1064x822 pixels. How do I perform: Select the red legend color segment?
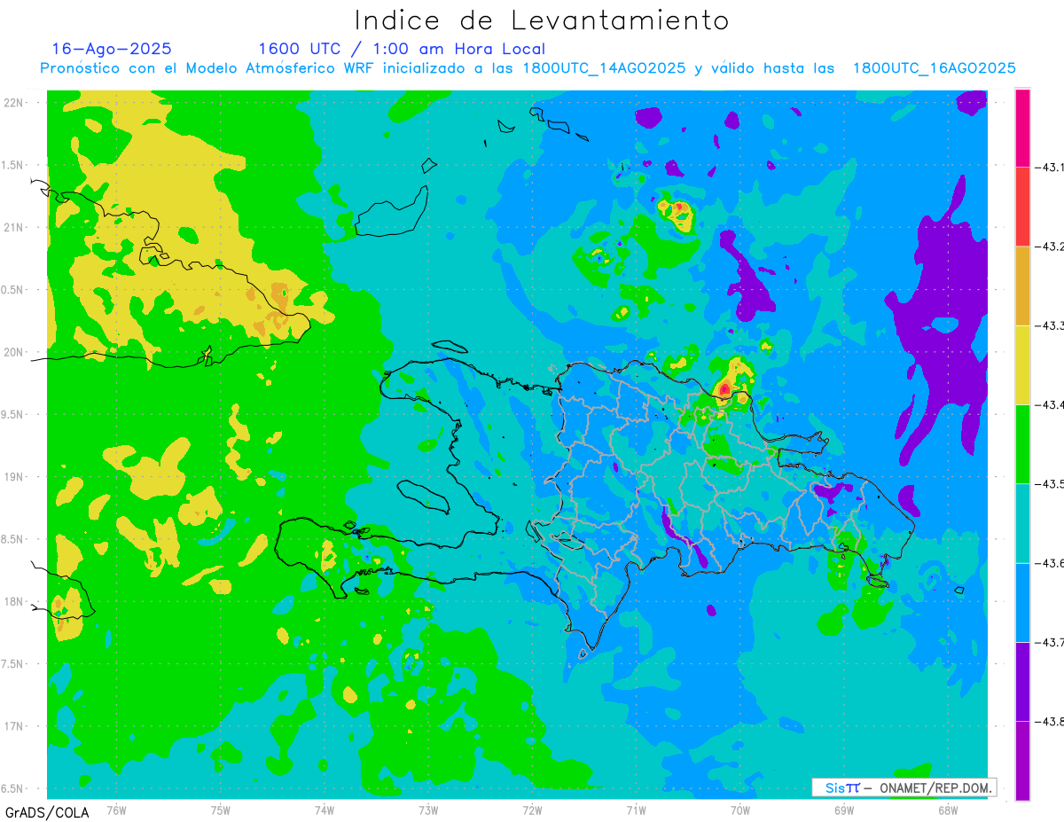[1022, 207]
